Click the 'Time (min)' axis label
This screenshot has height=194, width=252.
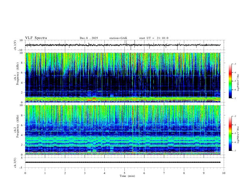[127, 176]
